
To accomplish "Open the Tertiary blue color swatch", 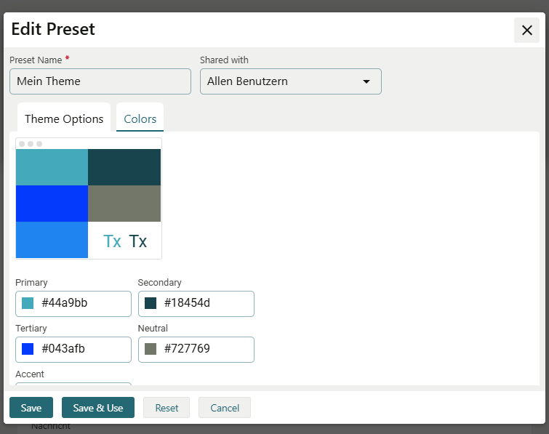I will coord(28,349).
